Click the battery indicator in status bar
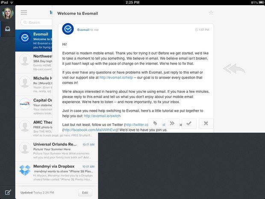 pyautogui.click(x=260, y=3)
